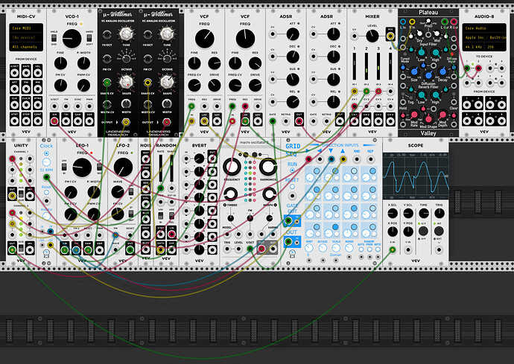The width and height of the screenshot is (514, 364).
Task: Click the green SHAPE CV jack on left µ-Wohlmer
Action: coord(107,82)
